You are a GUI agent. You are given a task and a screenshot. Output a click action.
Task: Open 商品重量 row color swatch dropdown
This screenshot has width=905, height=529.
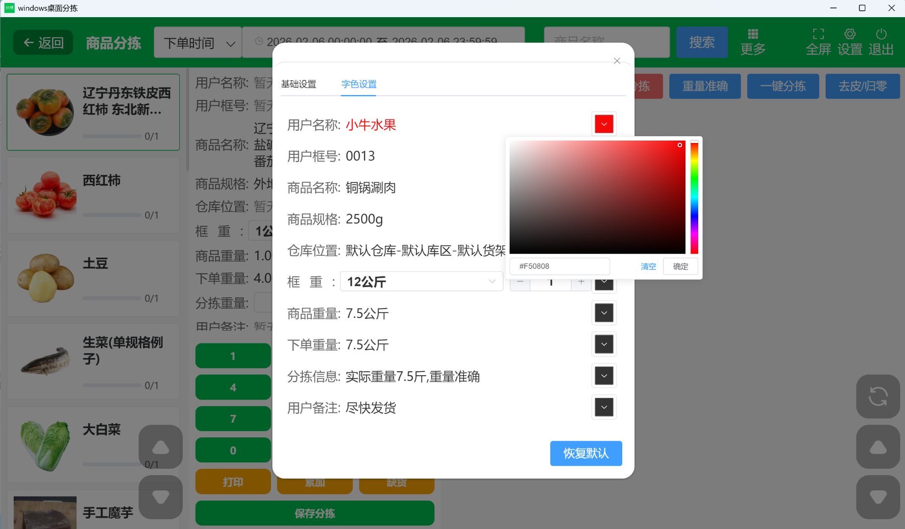click(x=604, y=313)
